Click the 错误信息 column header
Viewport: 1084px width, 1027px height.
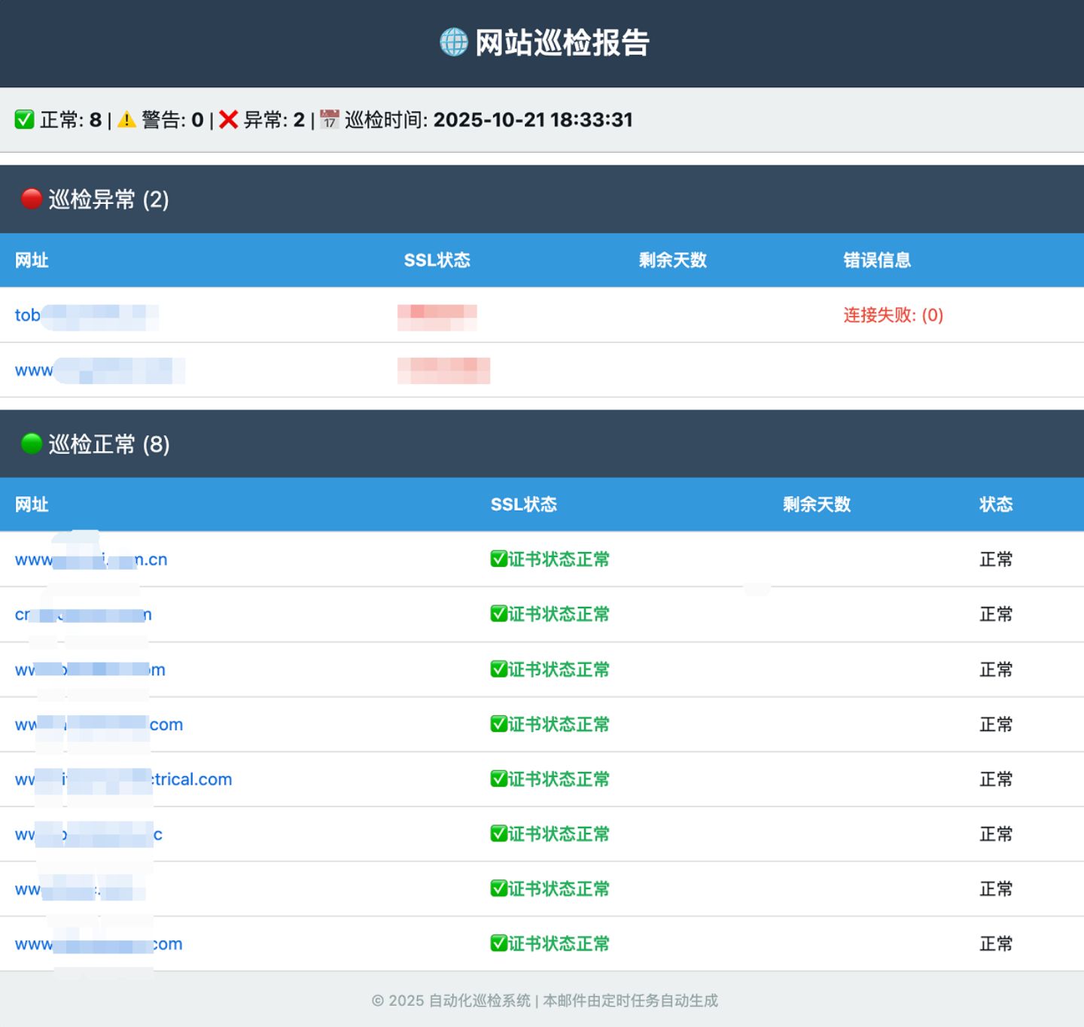[877, 261]
